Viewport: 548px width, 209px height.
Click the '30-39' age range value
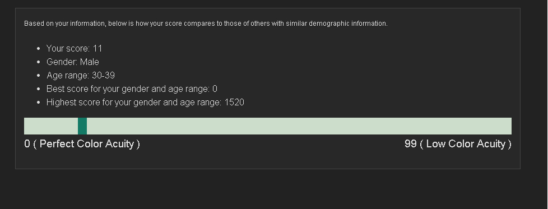tap(104, 76)
